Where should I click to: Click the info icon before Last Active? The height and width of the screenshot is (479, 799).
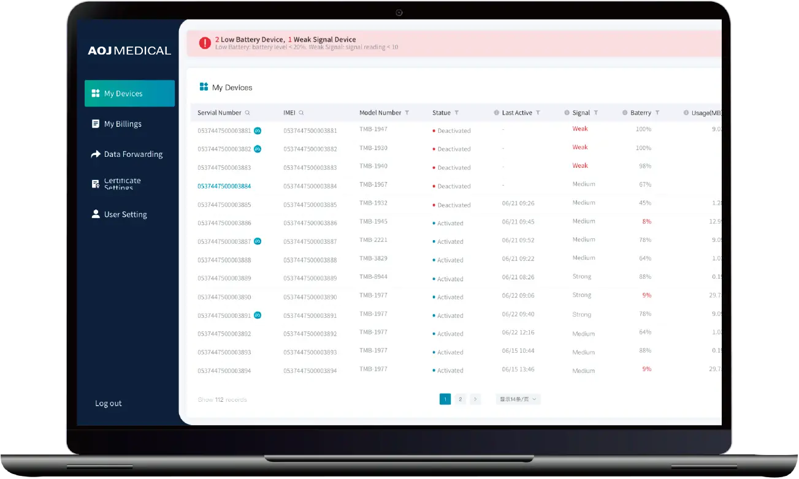(497, 113)
